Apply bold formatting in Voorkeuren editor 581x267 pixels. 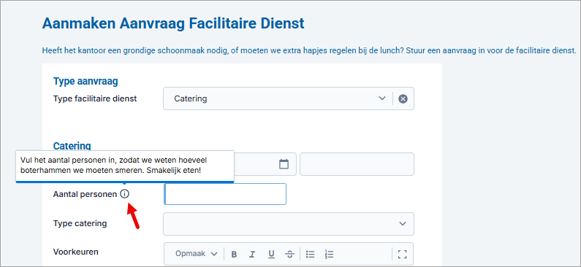pos(234,254)
